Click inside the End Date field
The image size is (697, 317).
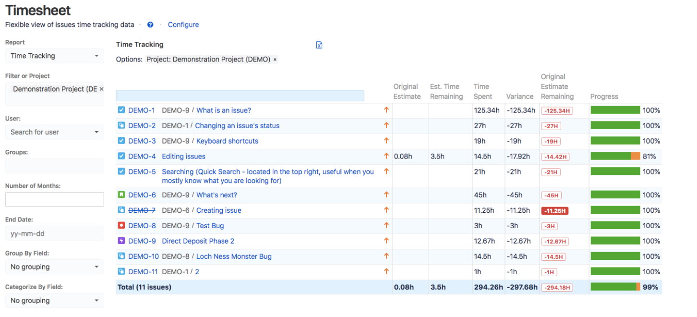tap(54, 233)
